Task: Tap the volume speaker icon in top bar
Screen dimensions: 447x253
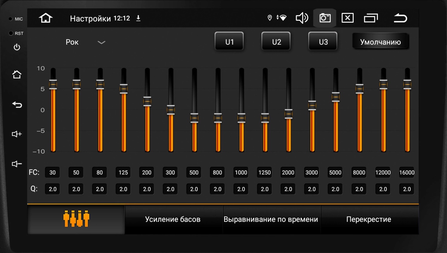Action: [x=302, y=18]
